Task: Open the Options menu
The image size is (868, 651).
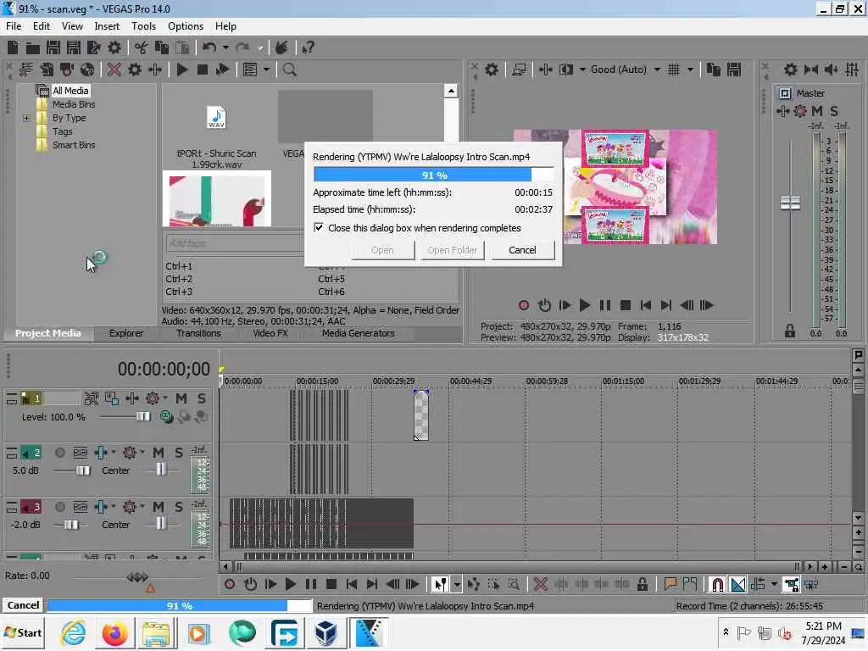Action: point(186,26)
